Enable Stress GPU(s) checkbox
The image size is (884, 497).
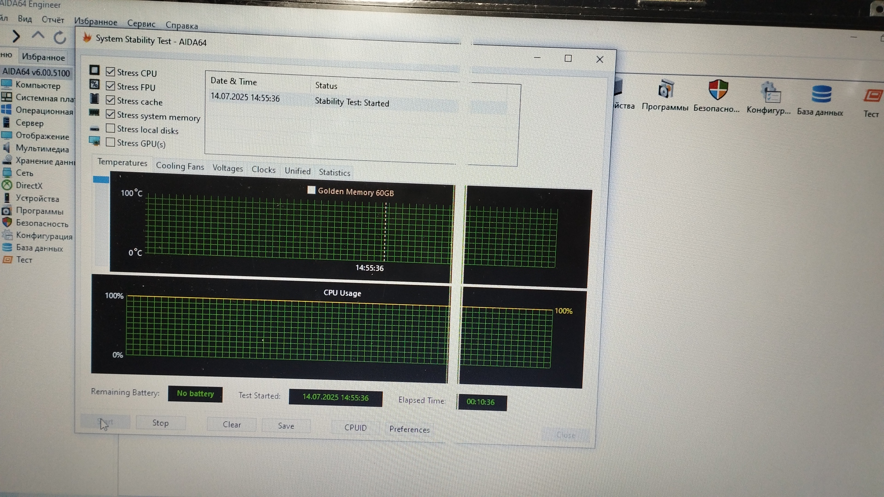(110, 142)
